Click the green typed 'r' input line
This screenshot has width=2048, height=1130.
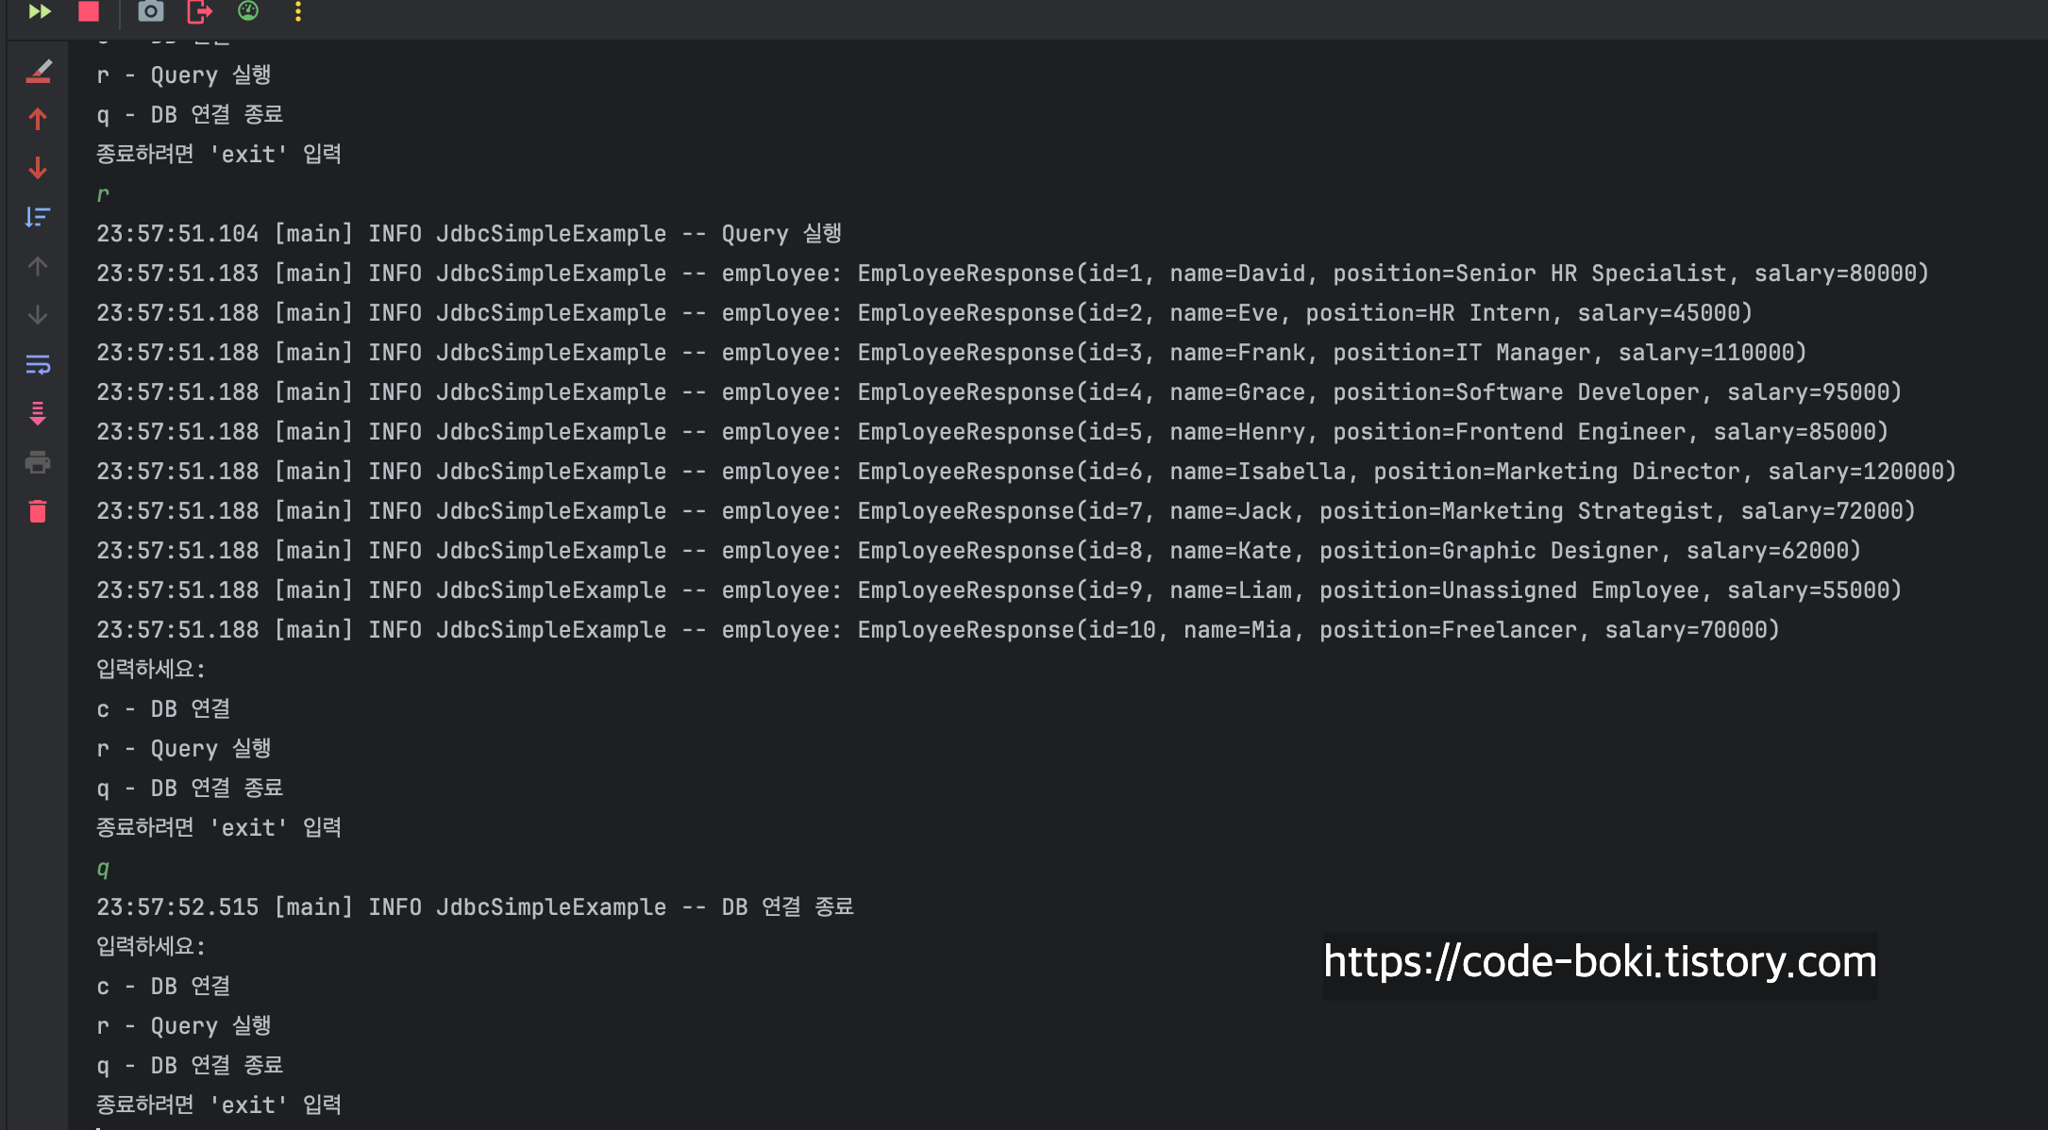coord(103,194)
